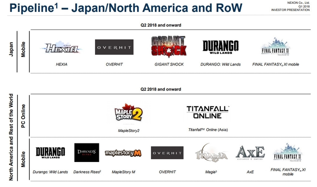This screenshot has height=187, width=317.
Task: Click the MapleStory M logo
Action: coord(123,153)
